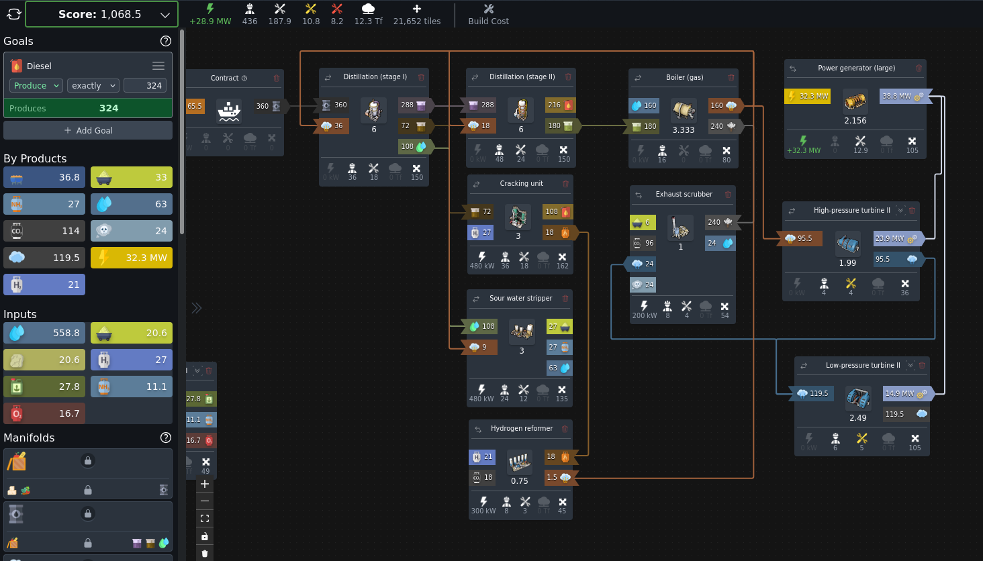Screen dimensions: 983x561
Task: Click the Cracking unit machine icon
Action: click(518, 217)
